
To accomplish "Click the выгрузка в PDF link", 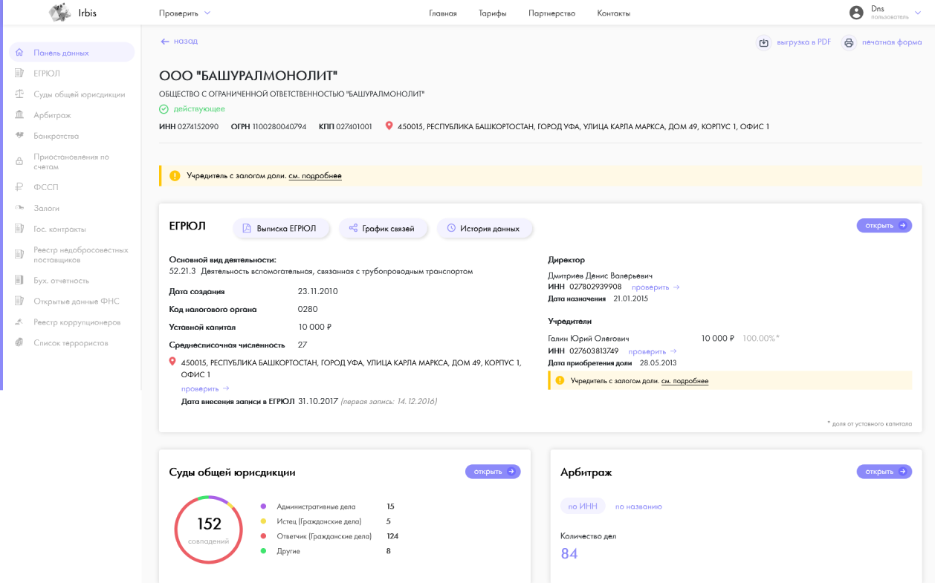I will (803, 42).
